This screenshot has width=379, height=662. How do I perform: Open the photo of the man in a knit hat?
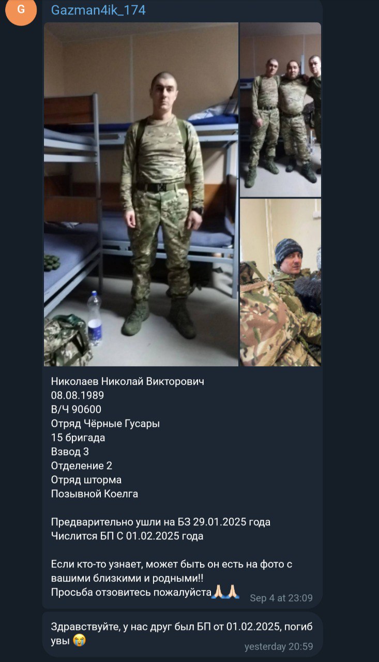tap(281, 282)
